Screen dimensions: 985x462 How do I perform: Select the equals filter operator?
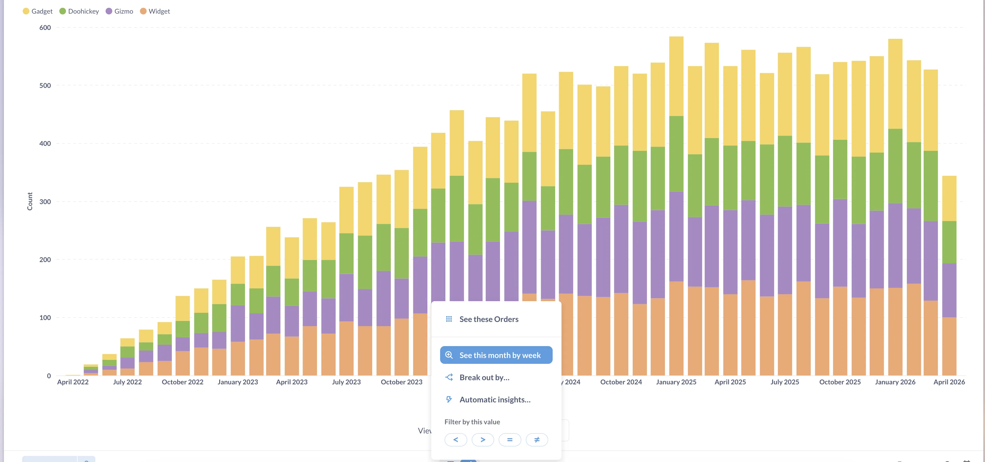tap(510, 440)
